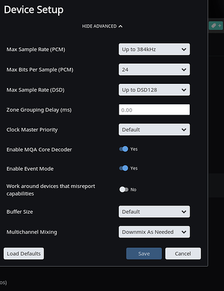Screen dimensions: 224x291
Task: Click the Buffer Size label
Action: (x=20, y=212)
